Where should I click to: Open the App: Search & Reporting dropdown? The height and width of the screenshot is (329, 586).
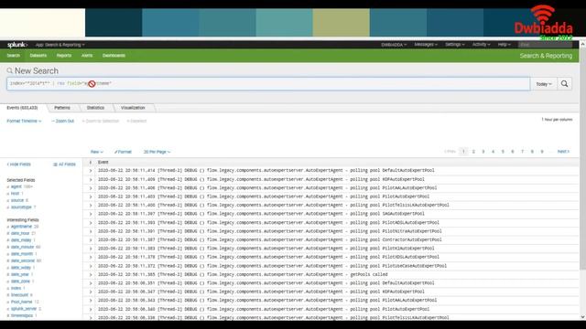[60, 45]
